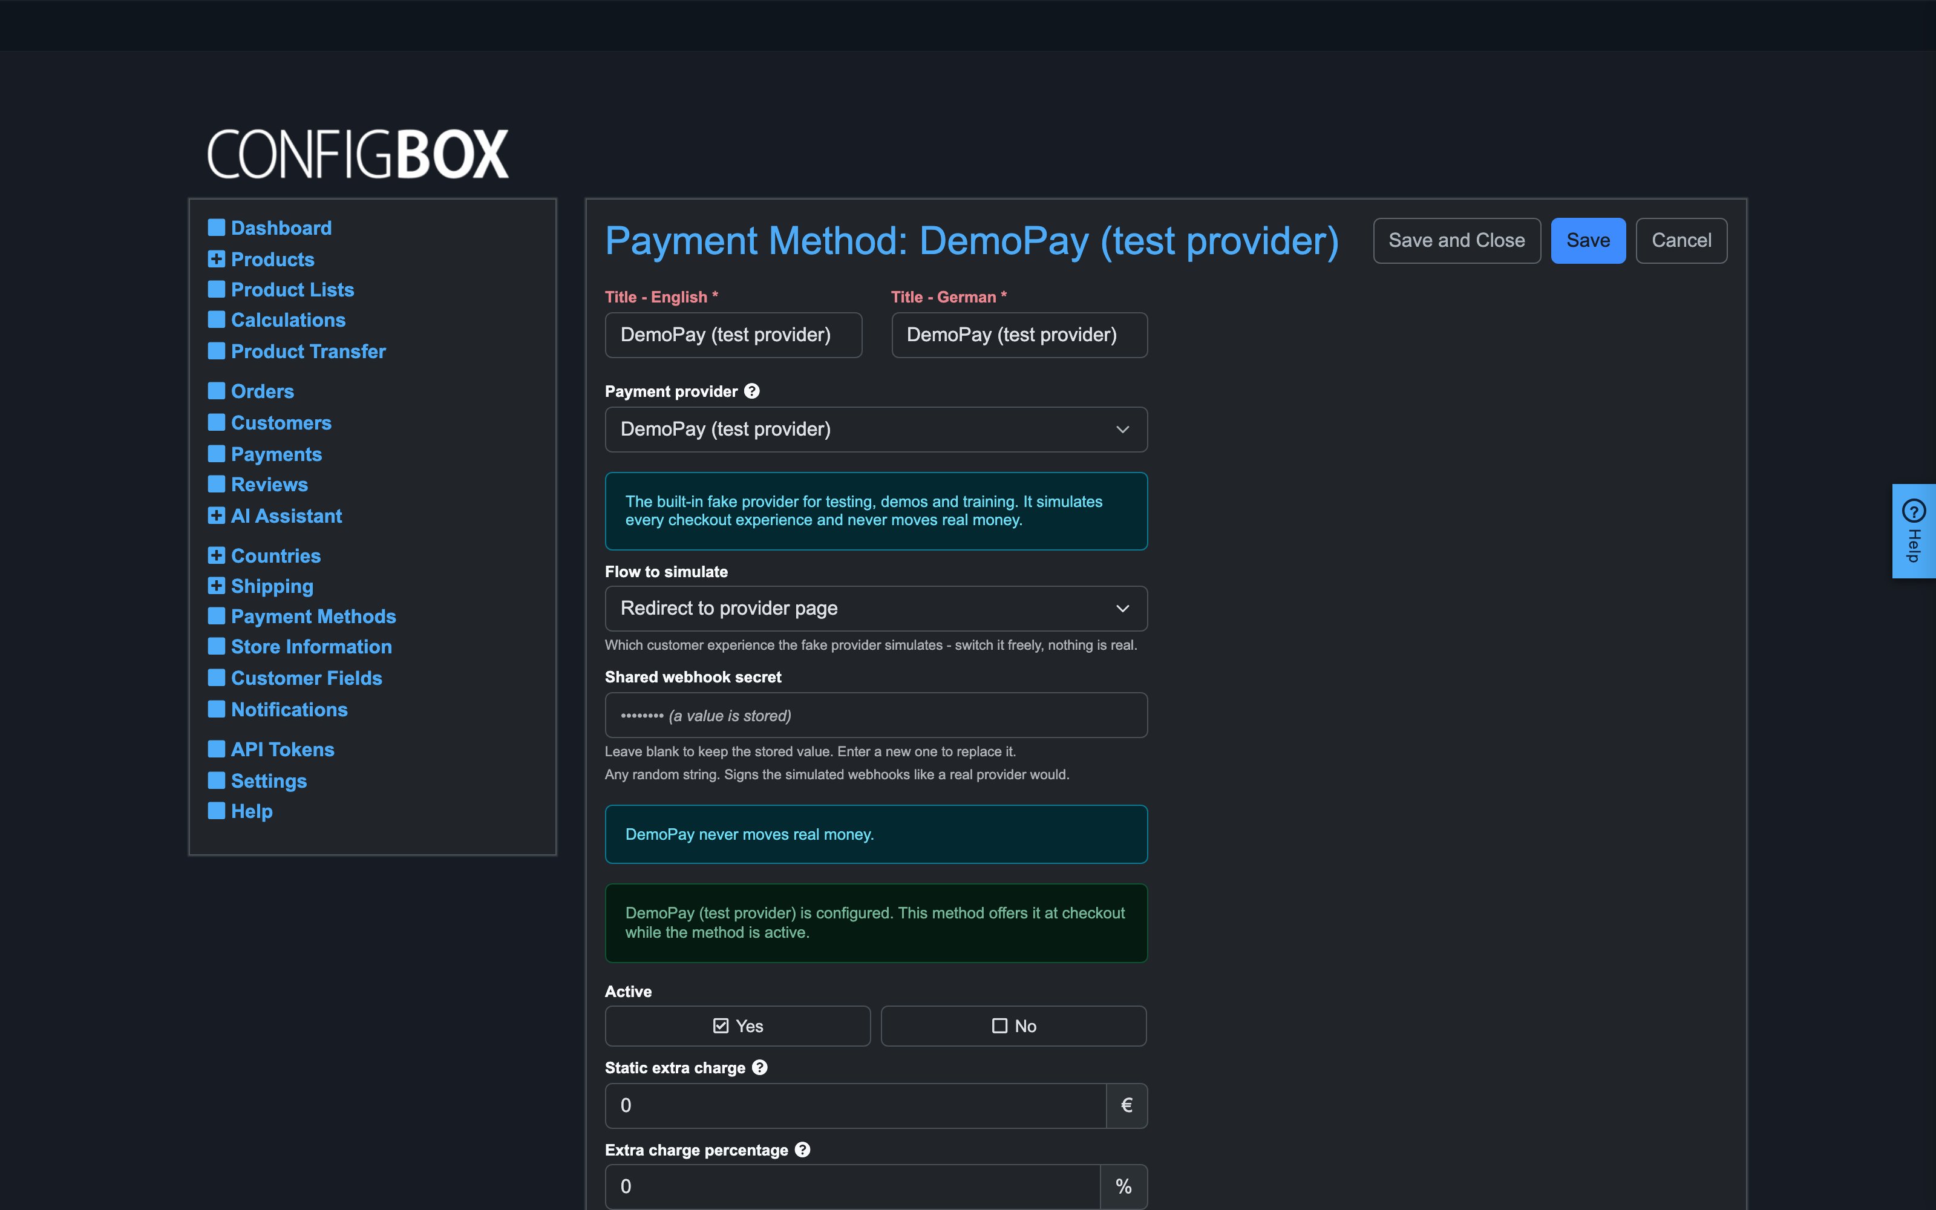Expand the AI Assistant plus icon
The image size is (1936, 1210).
(x=216, y=515)
